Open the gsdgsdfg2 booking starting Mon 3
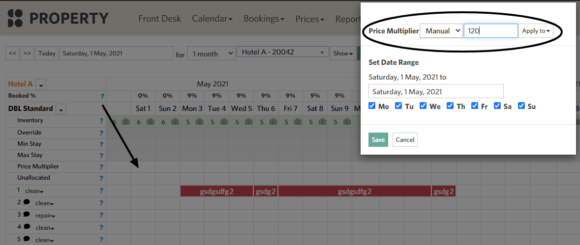This screenshot has width=580, height=245. [216, 191]
